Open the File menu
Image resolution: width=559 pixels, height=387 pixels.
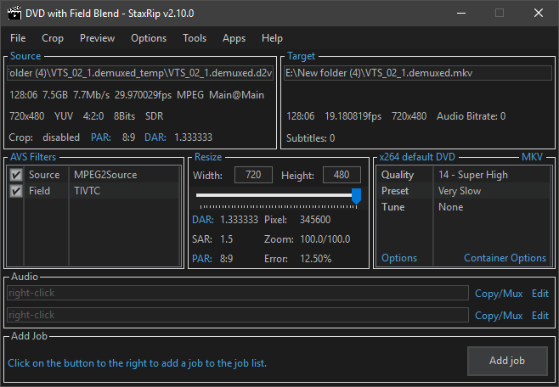pos(18,38)
